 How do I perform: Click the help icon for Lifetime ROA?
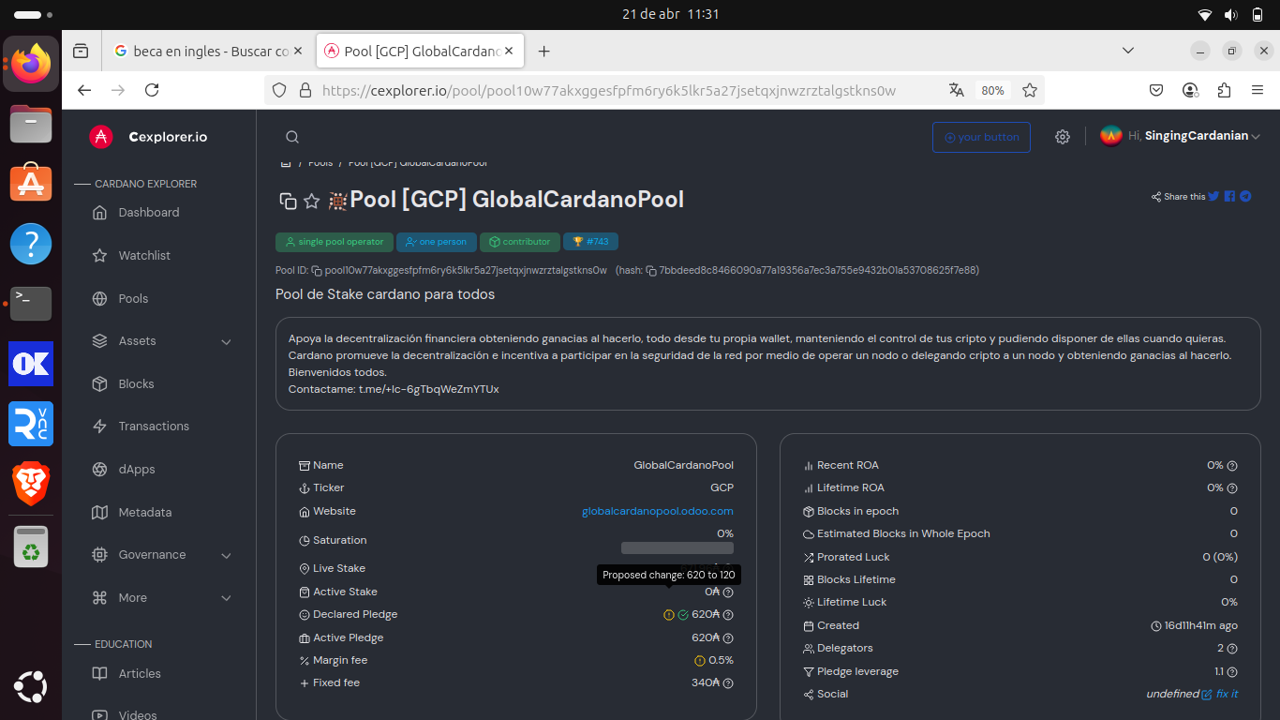coord(1232,488)
